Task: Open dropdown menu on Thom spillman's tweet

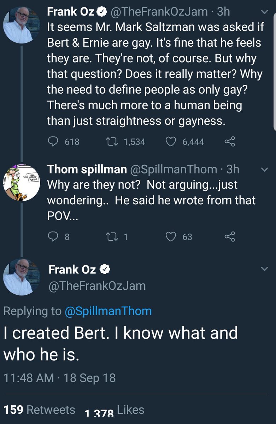Action: click(x=264, y=170)
